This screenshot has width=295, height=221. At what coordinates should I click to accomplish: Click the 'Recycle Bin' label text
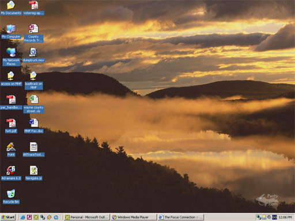click(11, 202)
